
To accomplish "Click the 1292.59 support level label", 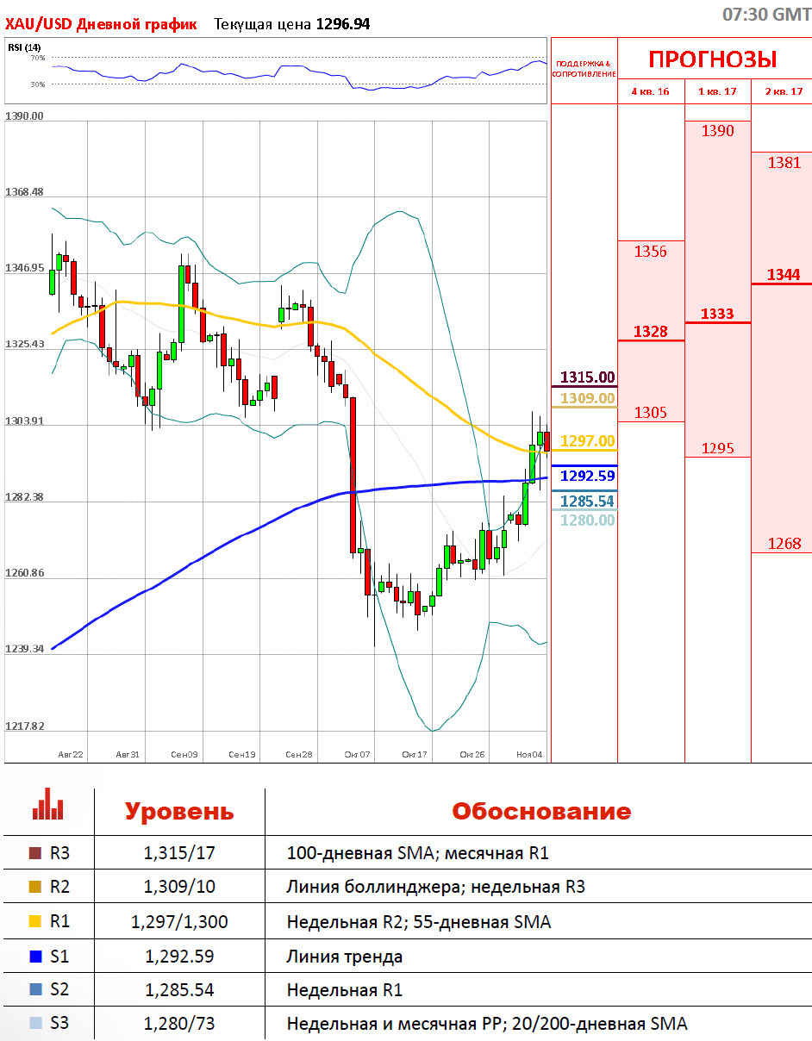I will point(587,476).
